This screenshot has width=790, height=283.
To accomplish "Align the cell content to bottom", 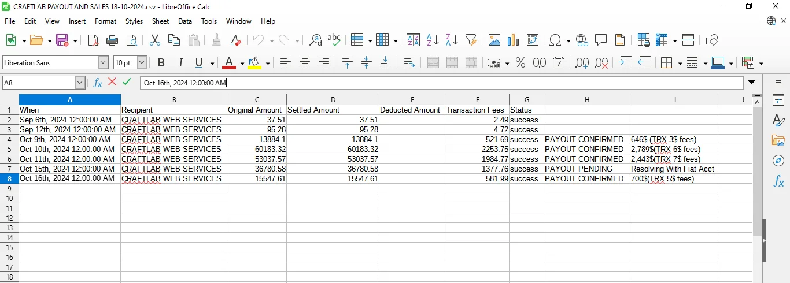I will pyautogui.click(x=386, y=62).
